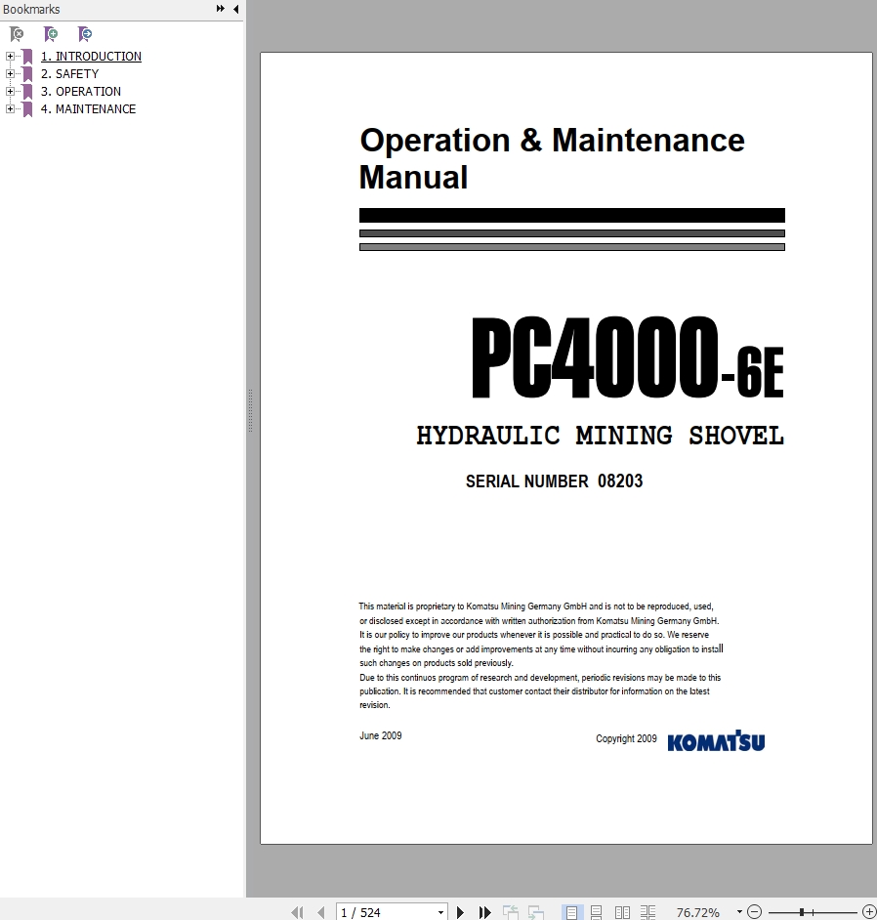
Task: Open the page number dropdown arrow
Action: click(x=440, y=912)
